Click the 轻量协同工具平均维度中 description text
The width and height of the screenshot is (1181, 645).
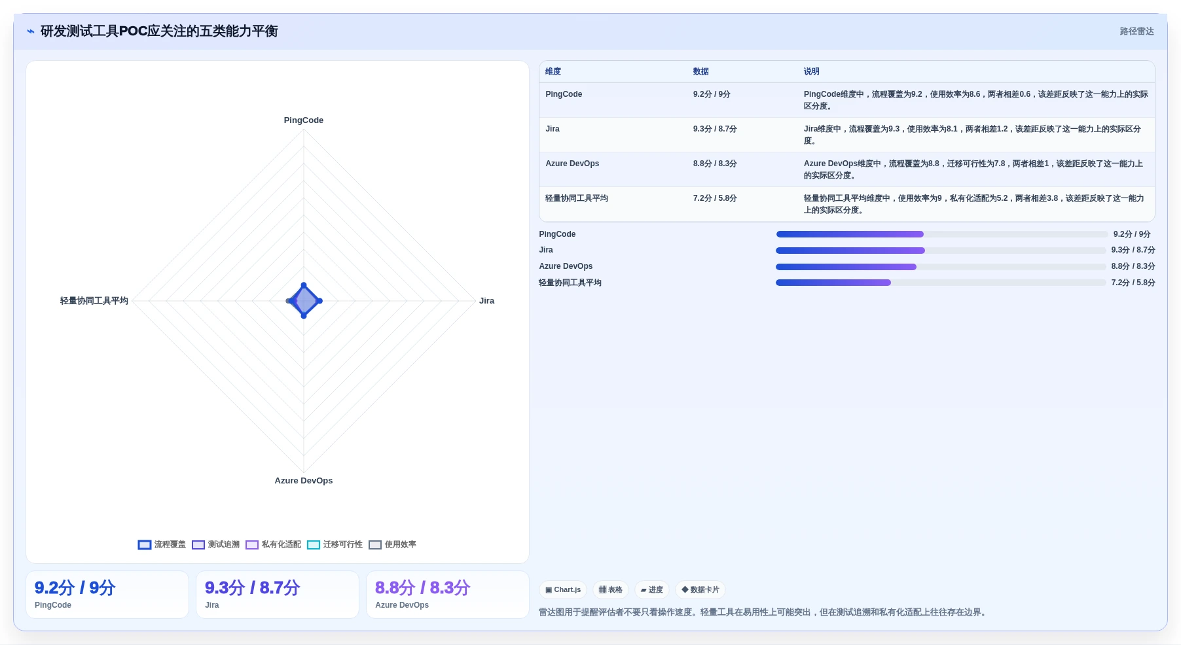pos(974,204)
